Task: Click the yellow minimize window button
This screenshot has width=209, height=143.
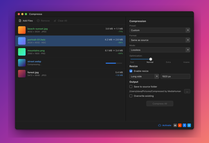Action: 22,14
